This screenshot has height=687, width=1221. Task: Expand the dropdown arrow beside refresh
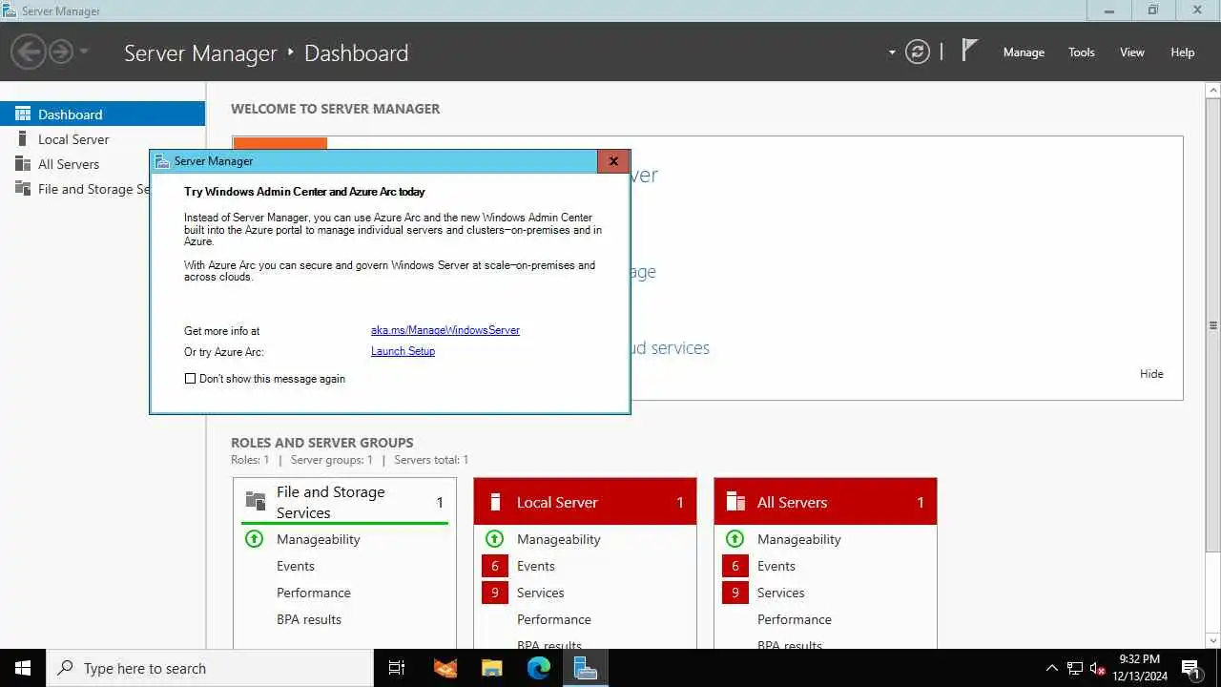pos(892,52)
